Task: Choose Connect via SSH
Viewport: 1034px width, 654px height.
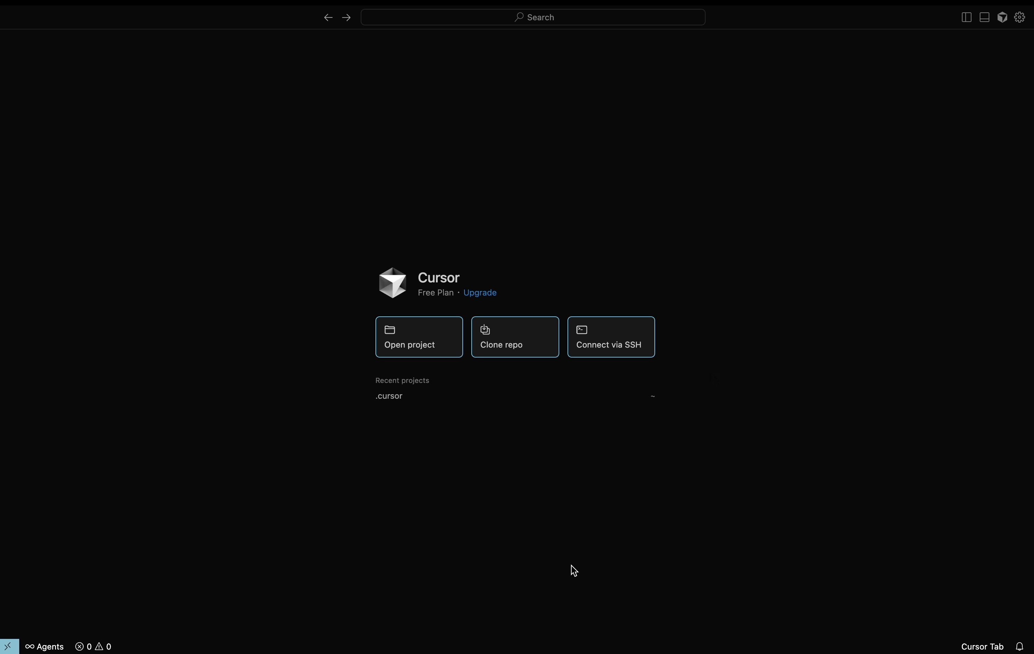Action: 611,337
